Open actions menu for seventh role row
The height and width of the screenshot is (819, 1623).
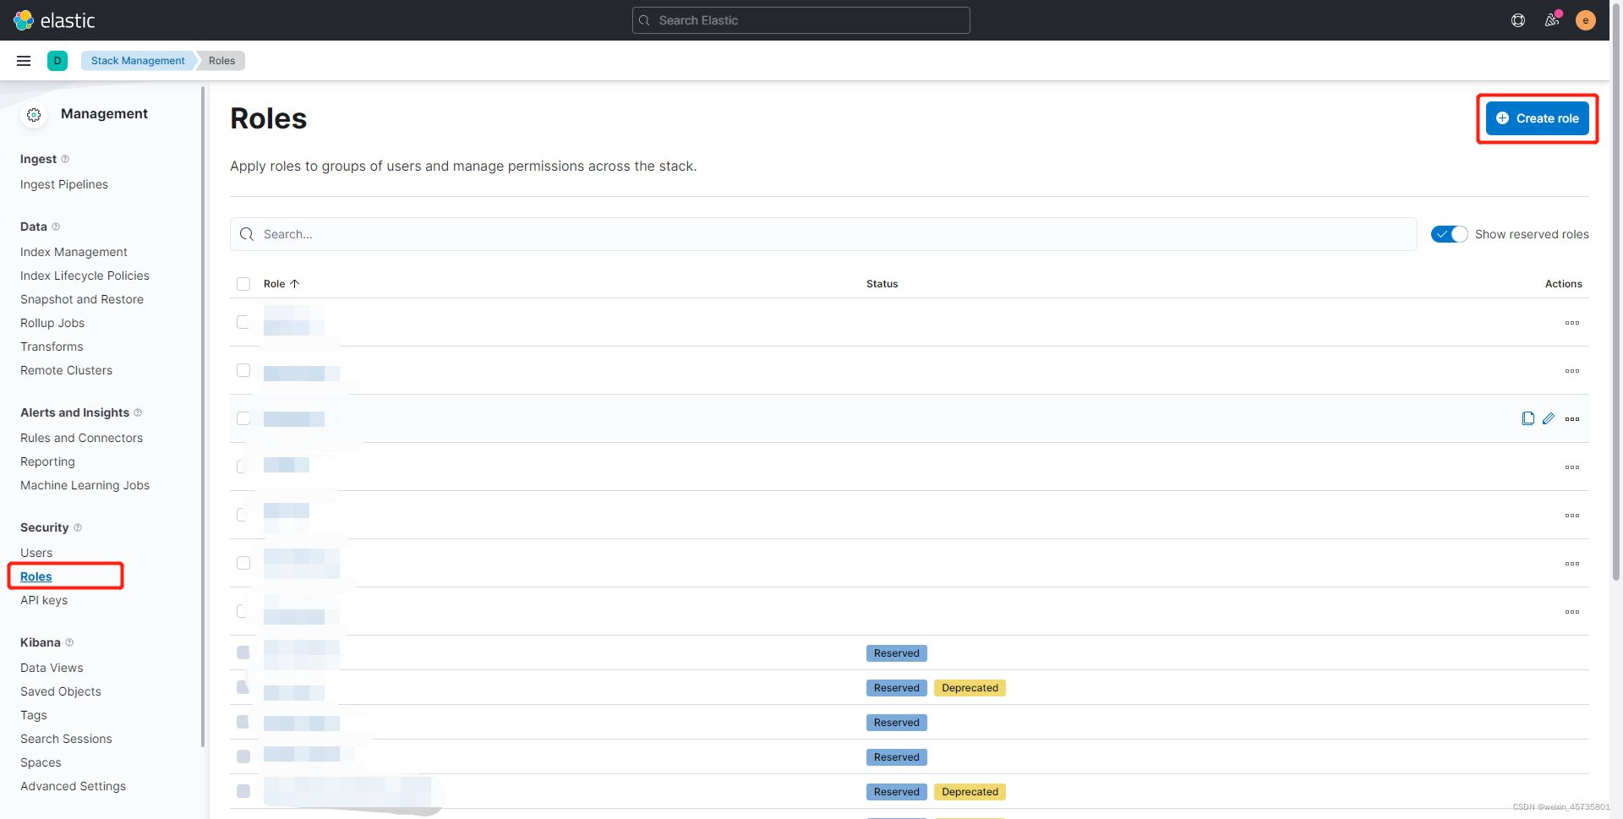pos(1572,612)
